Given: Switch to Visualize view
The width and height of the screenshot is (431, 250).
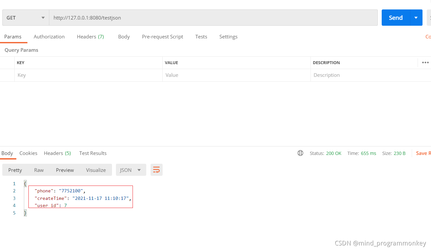Looking at the screenshot, I should tap(96, 170).
